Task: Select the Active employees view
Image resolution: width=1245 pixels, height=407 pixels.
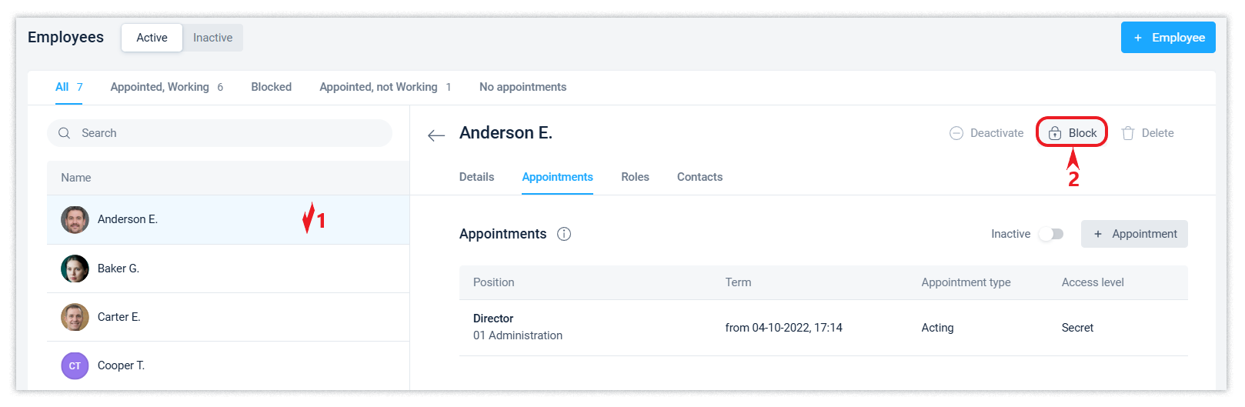Action: pos(152,38)
